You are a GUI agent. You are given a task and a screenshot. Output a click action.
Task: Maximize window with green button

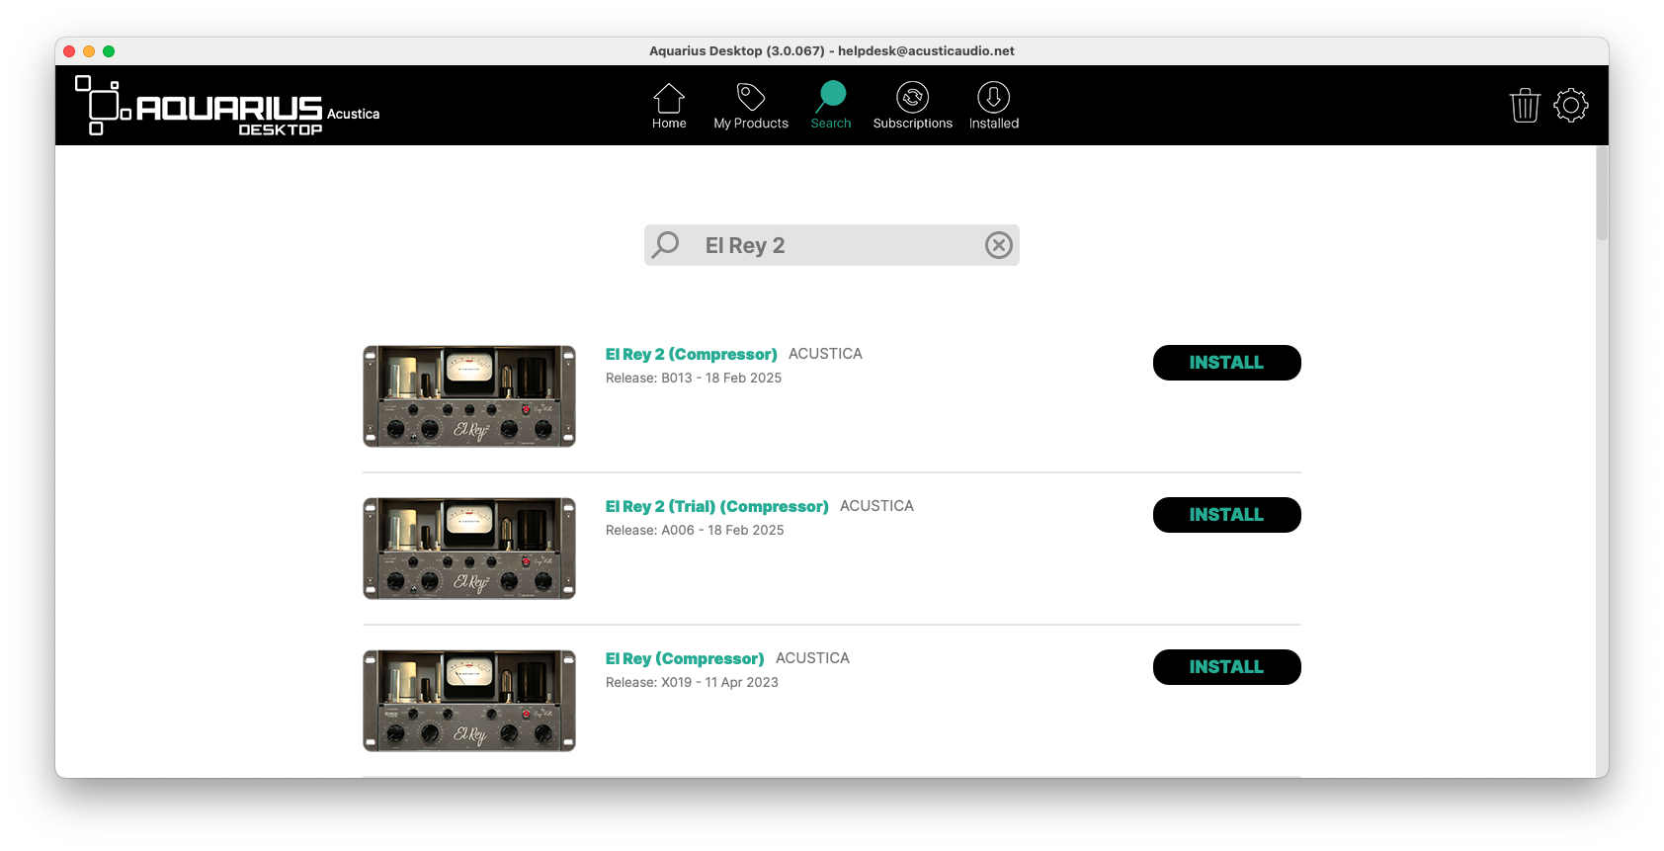click(109, 51)
